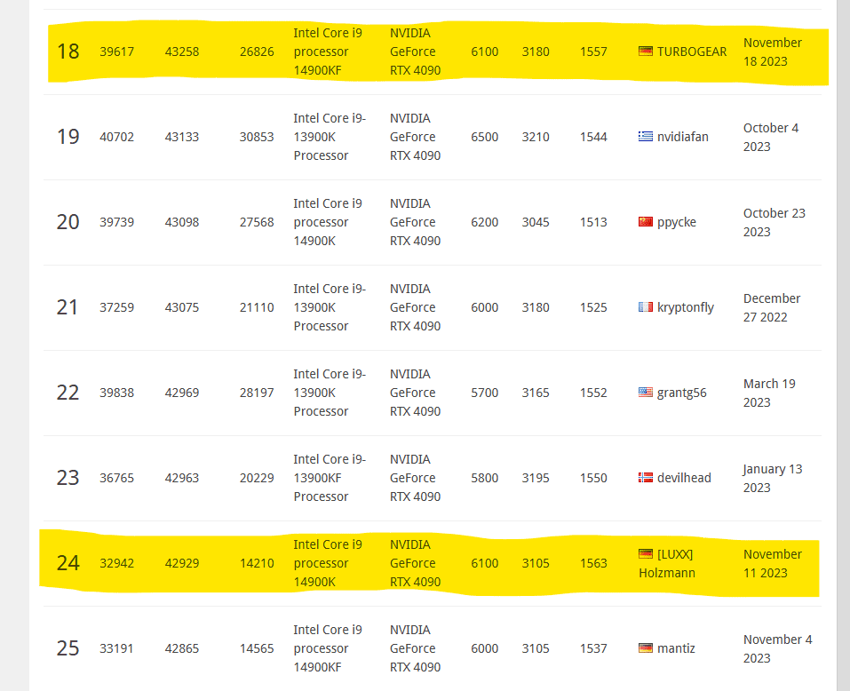Select rank number 22
This screenshot has width=850, height=691.
68,393
